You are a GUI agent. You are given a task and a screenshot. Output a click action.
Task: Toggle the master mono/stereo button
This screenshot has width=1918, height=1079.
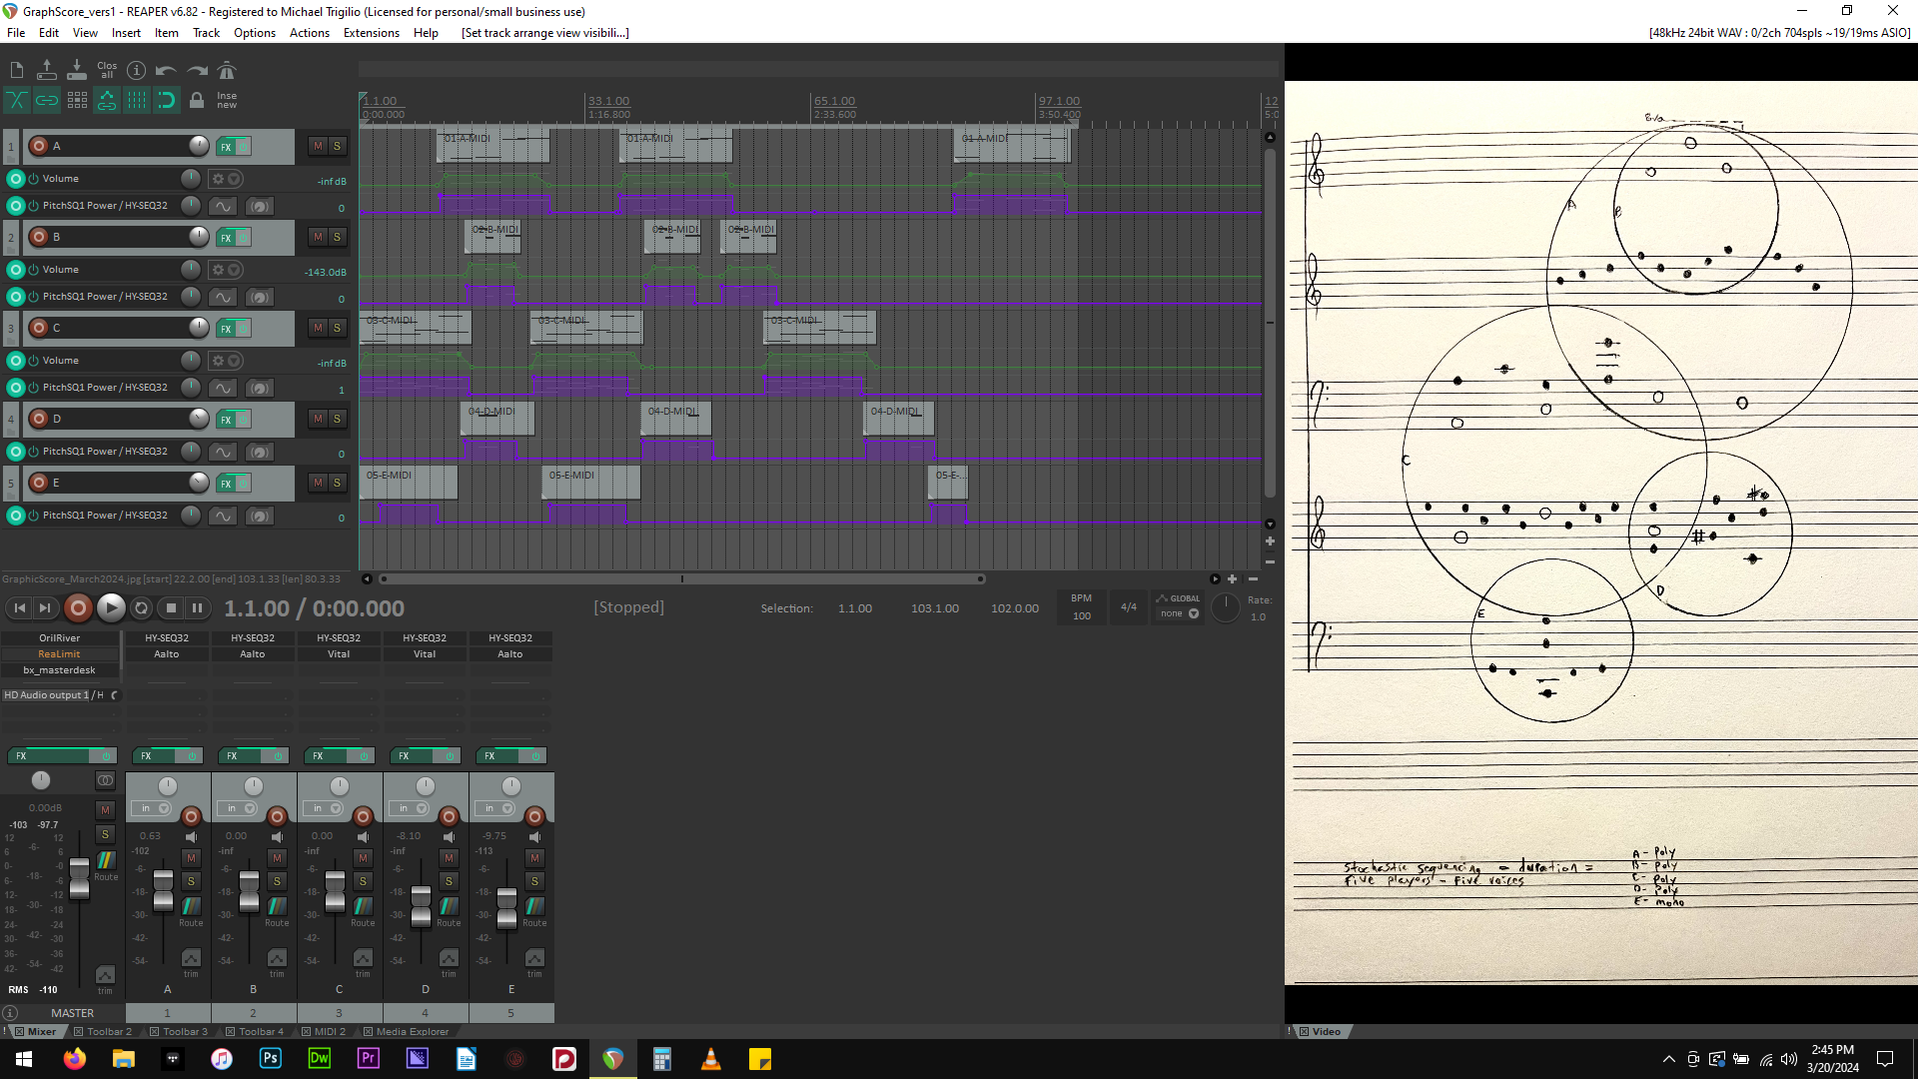[105, 780]
